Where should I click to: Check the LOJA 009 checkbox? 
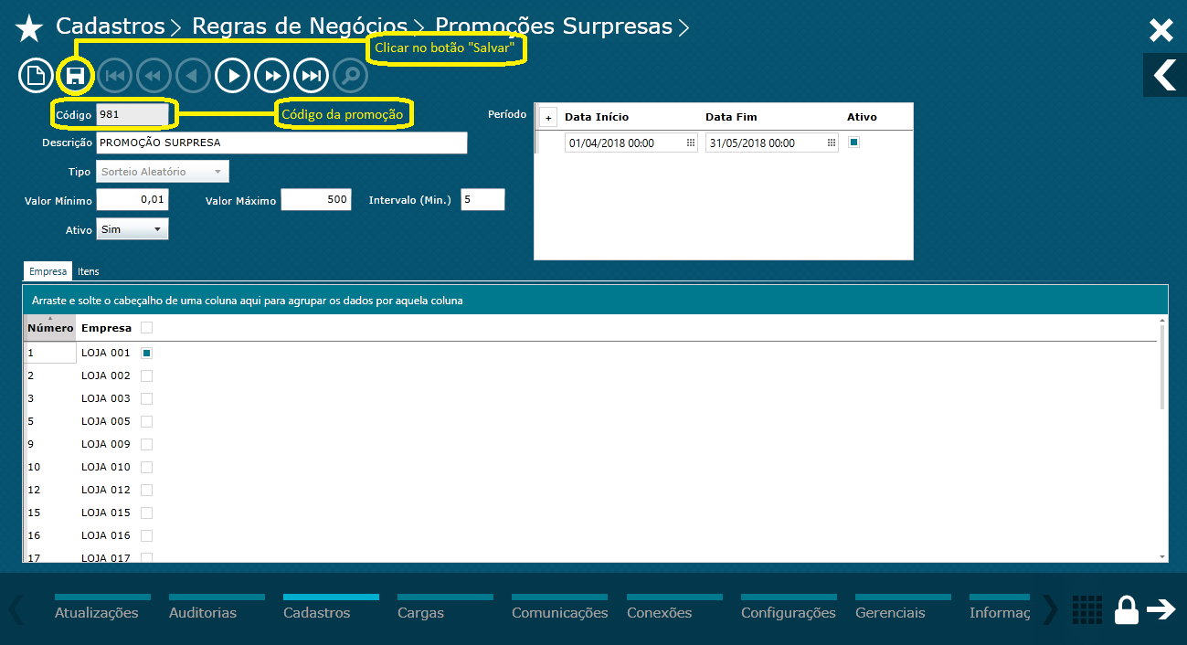coord(146,444)
